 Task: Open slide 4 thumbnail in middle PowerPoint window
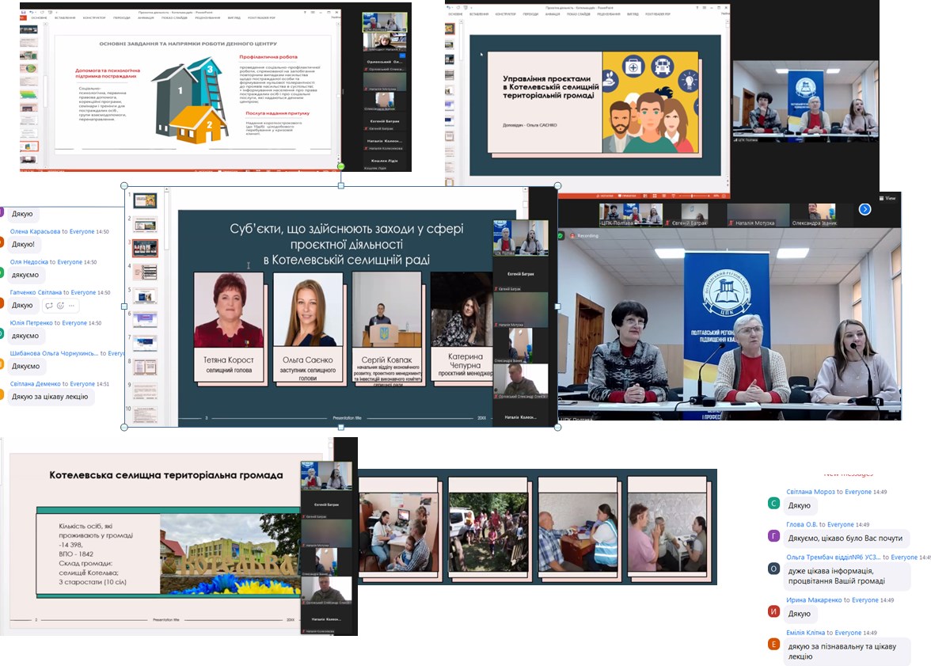pos(145,272)
